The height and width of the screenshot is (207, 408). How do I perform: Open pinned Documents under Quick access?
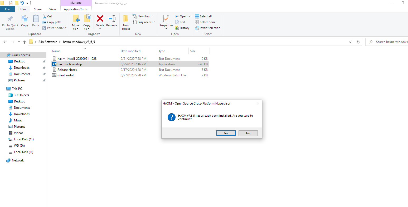coord(22,74)
